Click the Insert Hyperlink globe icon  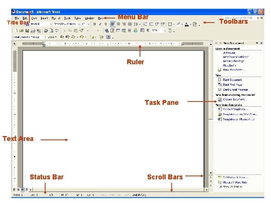[x=107, y=30]
